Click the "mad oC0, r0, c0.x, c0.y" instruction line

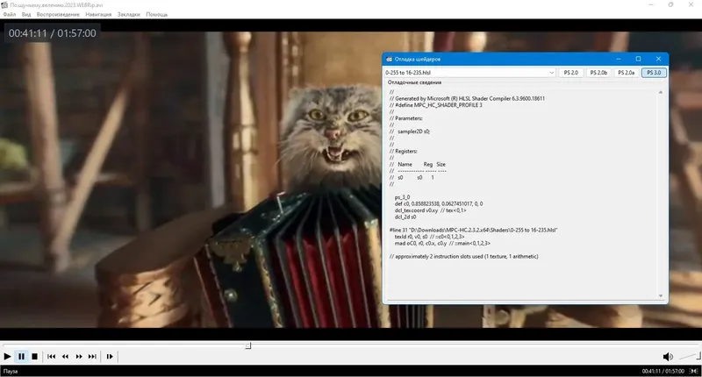point(442,243)
